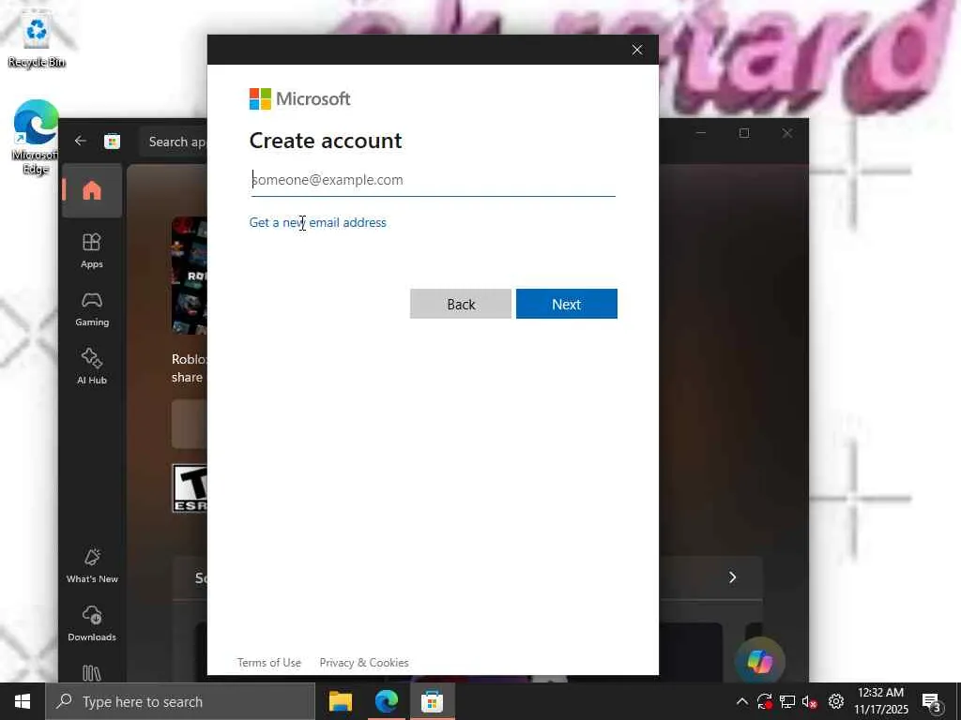Open What's New in Microsoft Store

point(92,565)
